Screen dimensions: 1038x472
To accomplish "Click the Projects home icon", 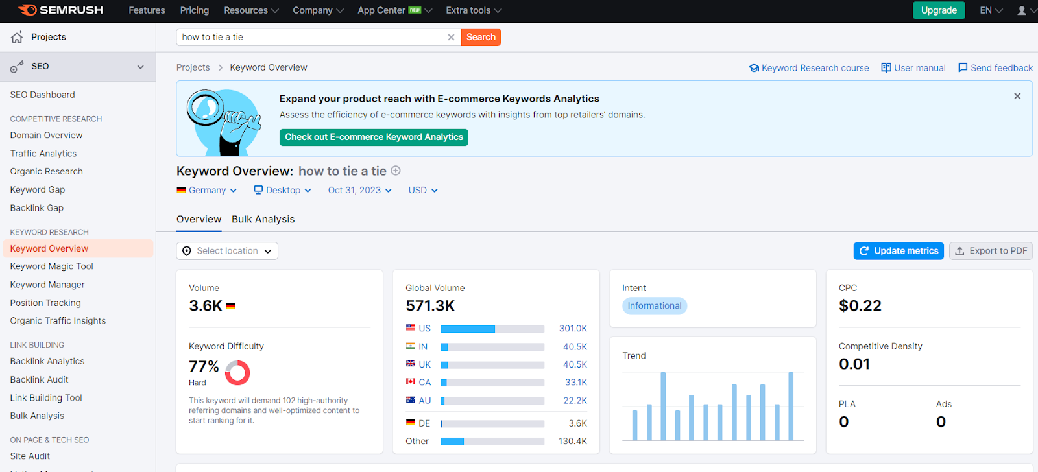I will coord(17,37).
